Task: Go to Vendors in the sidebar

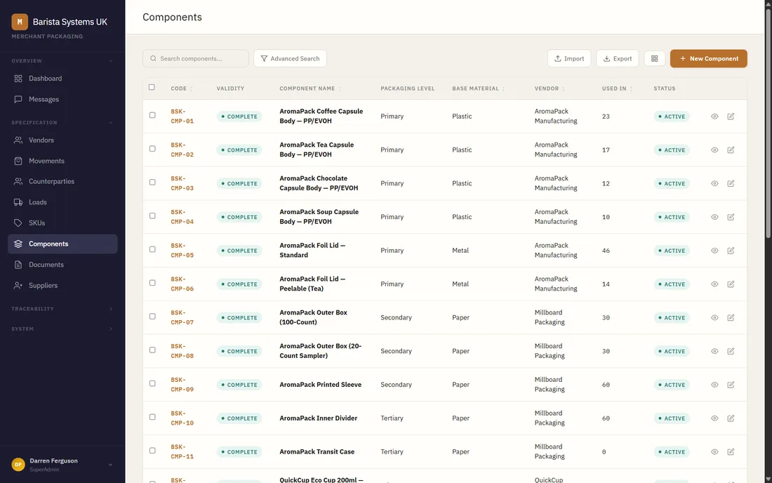Action: (62, 140)
